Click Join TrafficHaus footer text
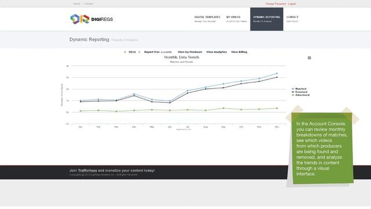 112,170
